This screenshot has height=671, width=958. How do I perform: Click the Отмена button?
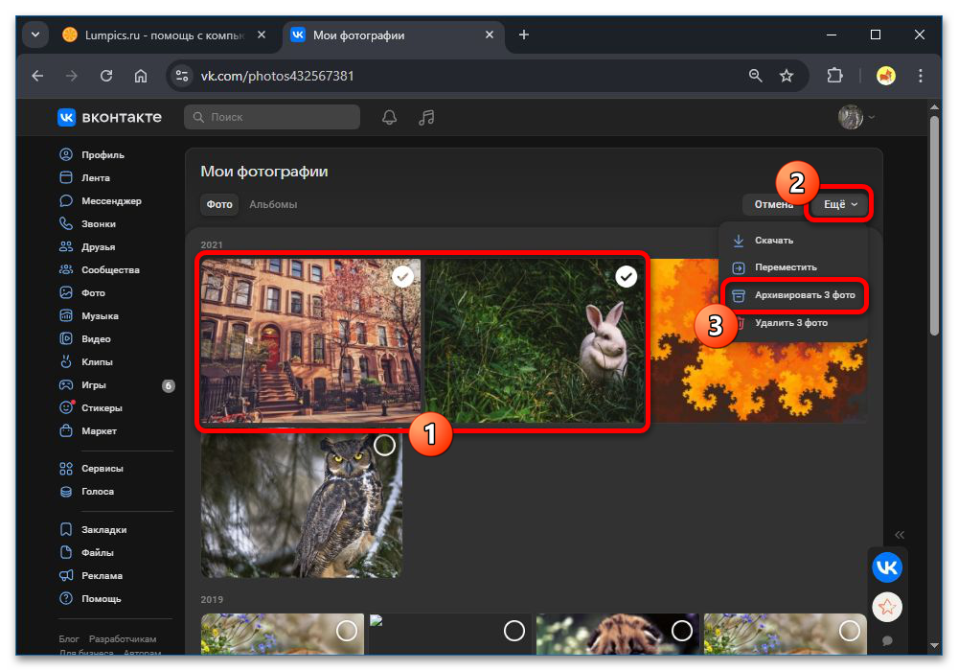click(773, 204)
